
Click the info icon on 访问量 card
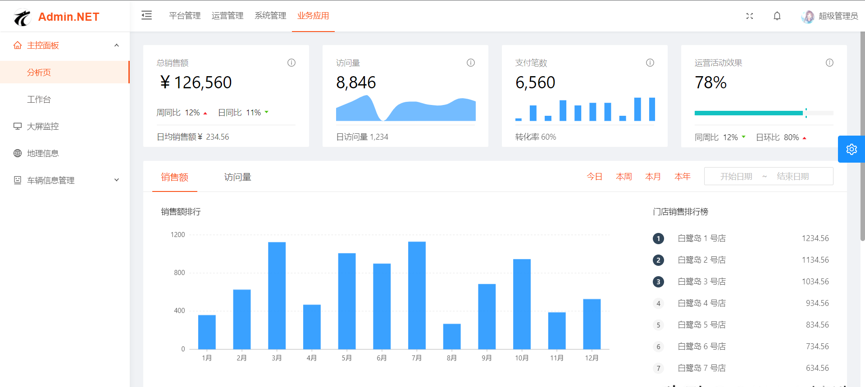[471, 63]
